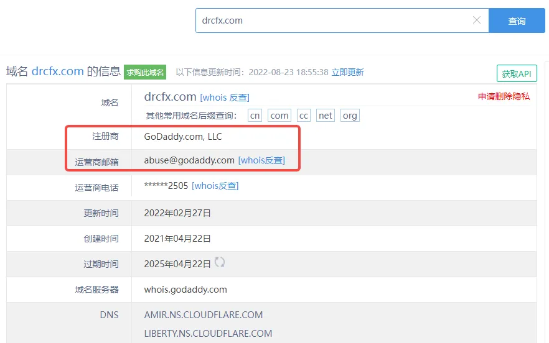Click the 查询 search button
549x343 pixels.
(517, 21)
